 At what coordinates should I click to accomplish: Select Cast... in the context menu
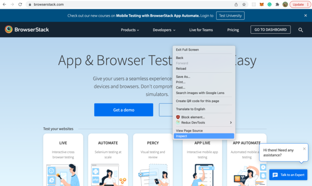pyautogui.click(x=204, y=87)
